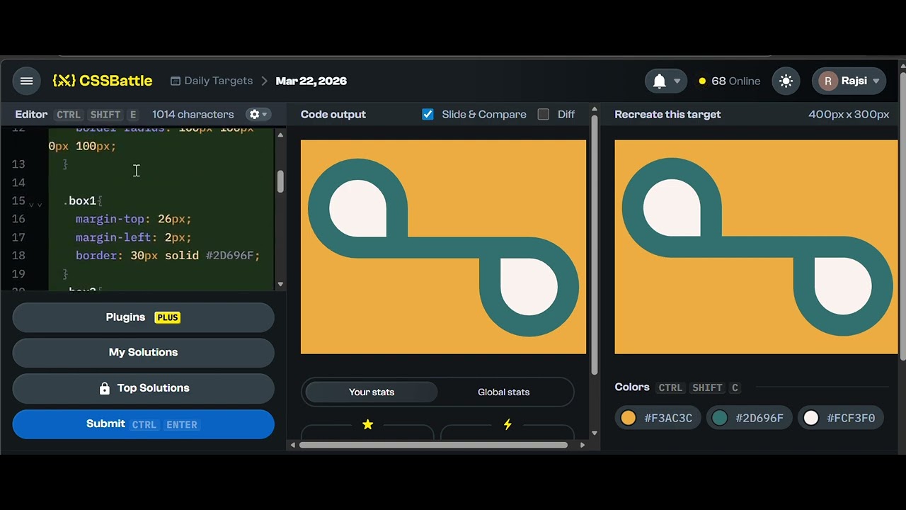
Task: Open My Solutions
Action: point(143,352)
